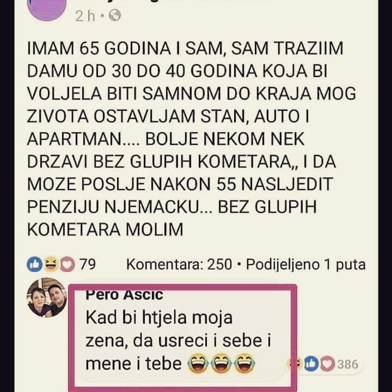Click the middle laughing emoji in comment
Screen dimensions: 392x392
(221, 364)
